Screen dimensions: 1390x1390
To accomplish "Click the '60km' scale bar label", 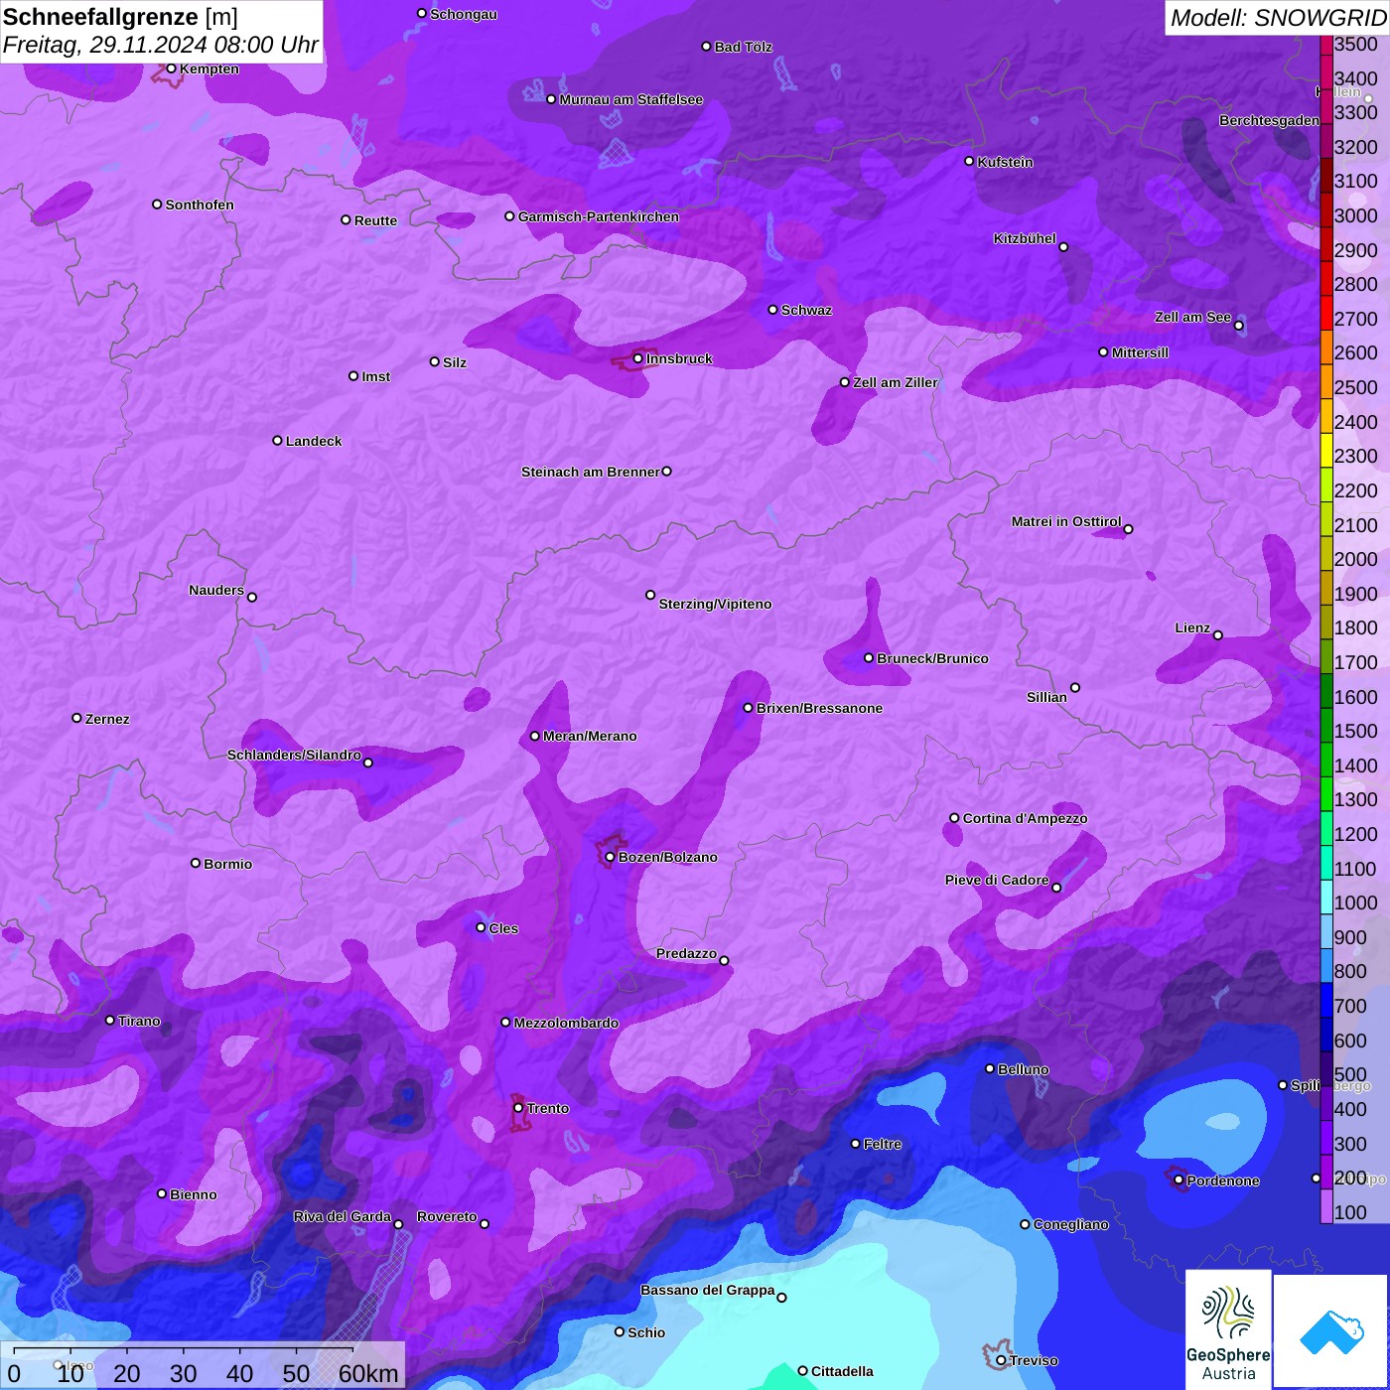I will (x=368, y=1373).
